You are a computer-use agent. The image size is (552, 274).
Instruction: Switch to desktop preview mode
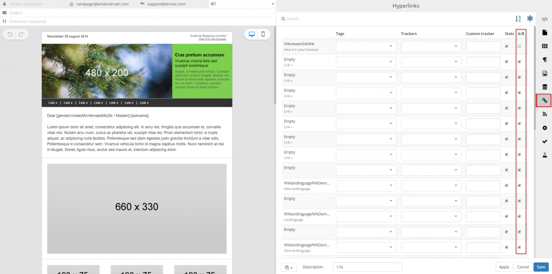252,34
